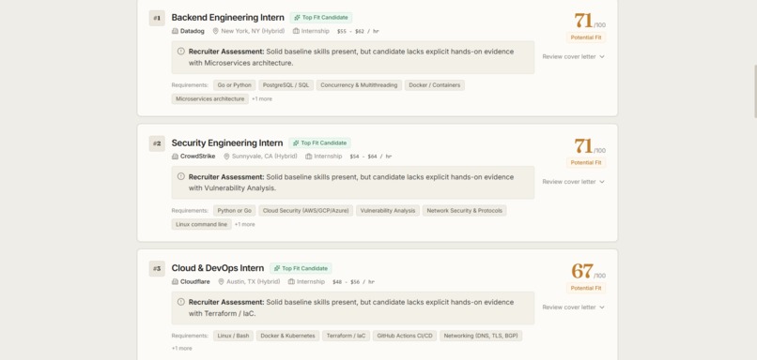The width and height of the screenshot is (757, 360).
Task: Click the CrowdStrike company building icon
Action: (175, 157)
